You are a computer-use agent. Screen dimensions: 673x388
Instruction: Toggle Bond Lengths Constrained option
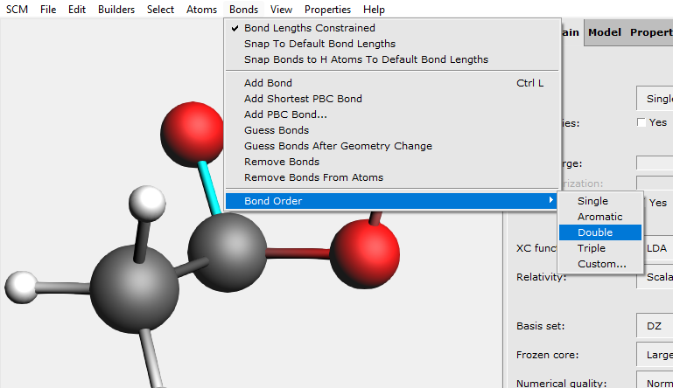coord(309,28)
